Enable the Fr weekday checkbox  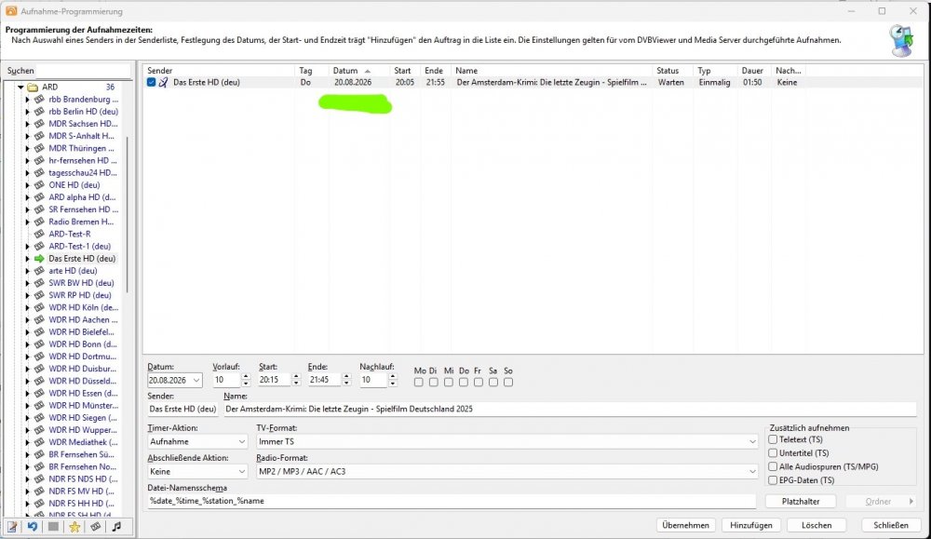[479, 383]
